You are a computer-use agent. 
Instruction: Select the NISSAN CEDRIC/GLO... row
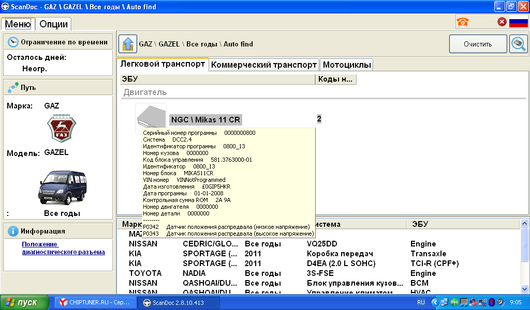319,244
